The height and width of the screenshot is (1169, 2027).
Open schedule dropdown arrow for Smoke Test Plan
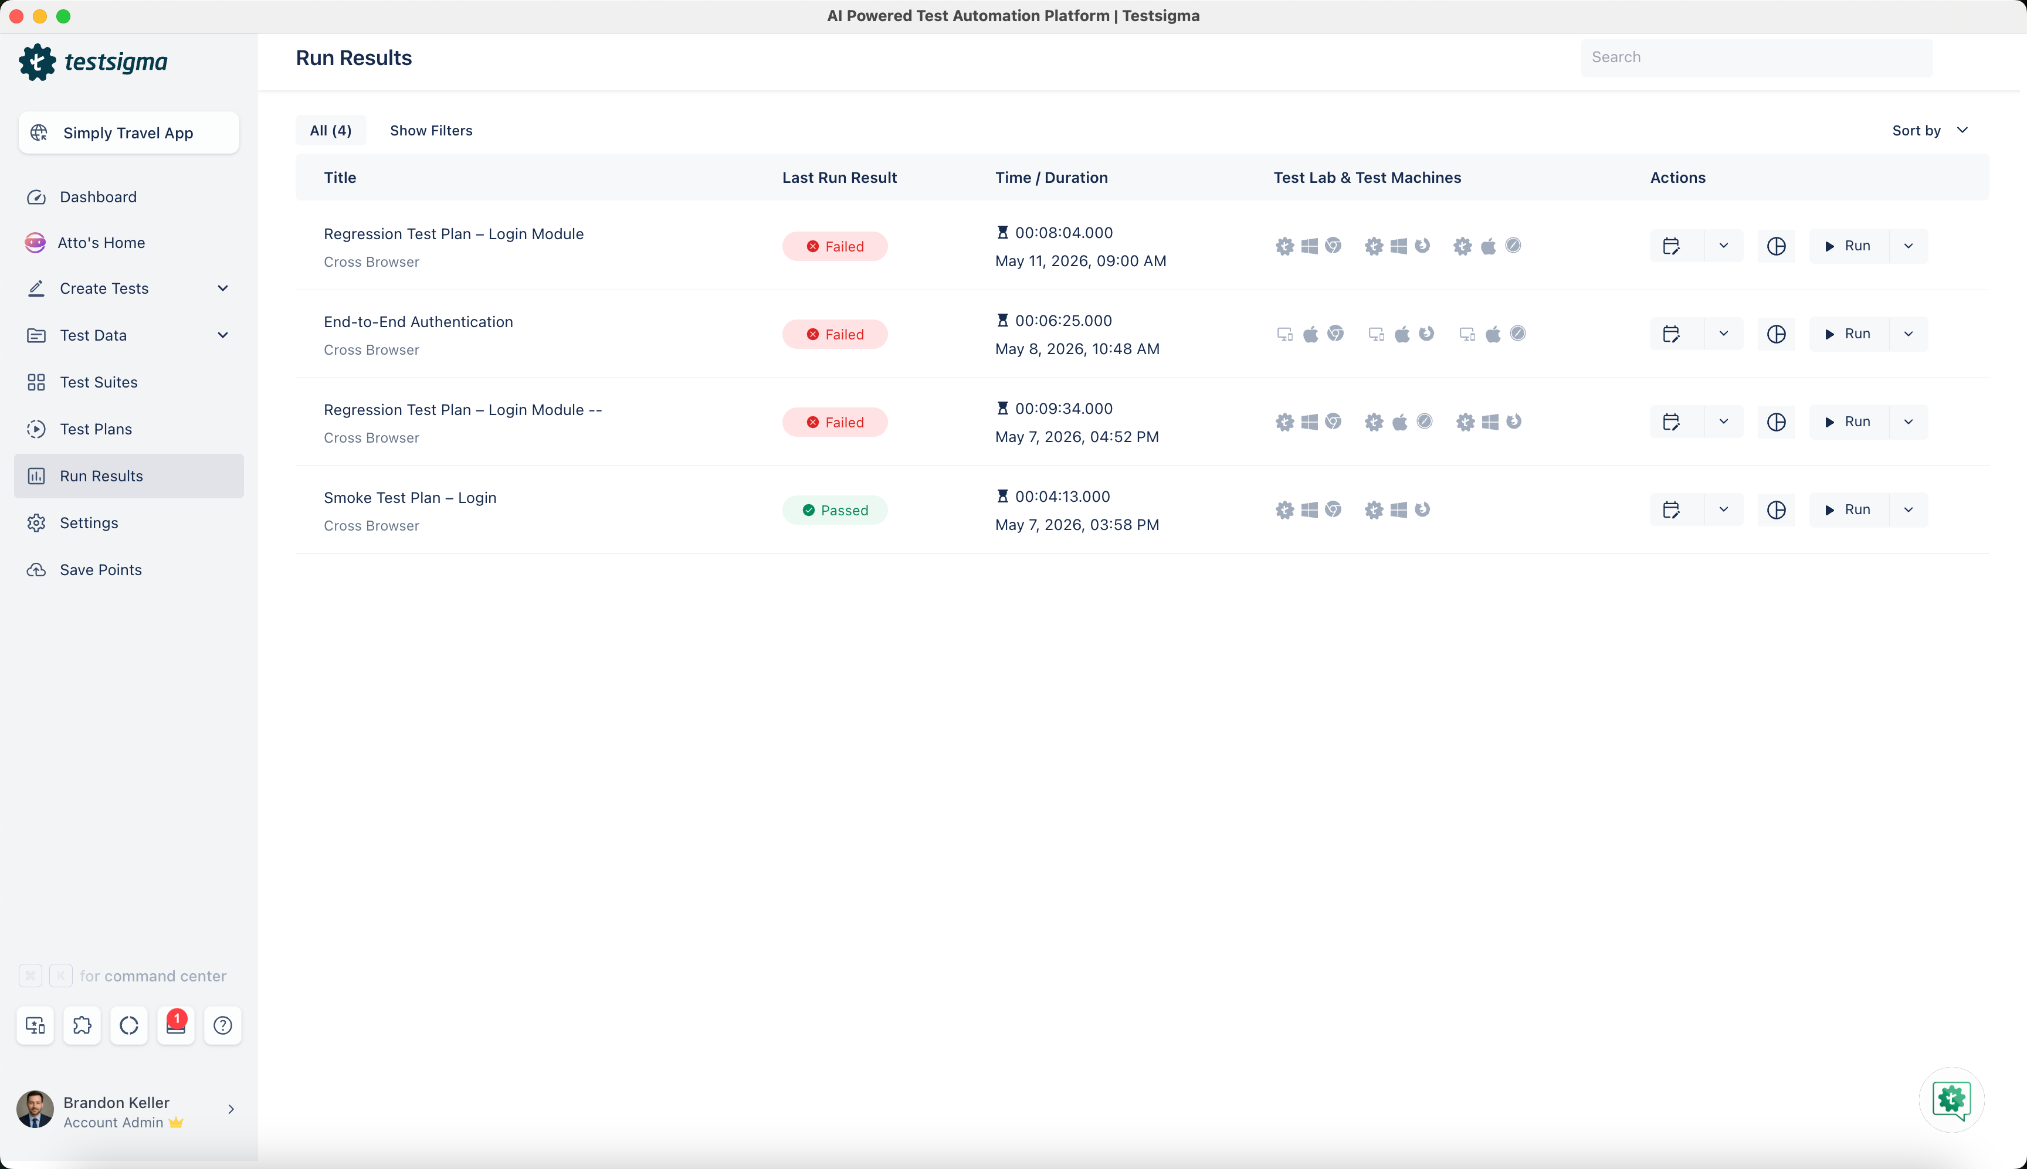tap(1723, 510)
